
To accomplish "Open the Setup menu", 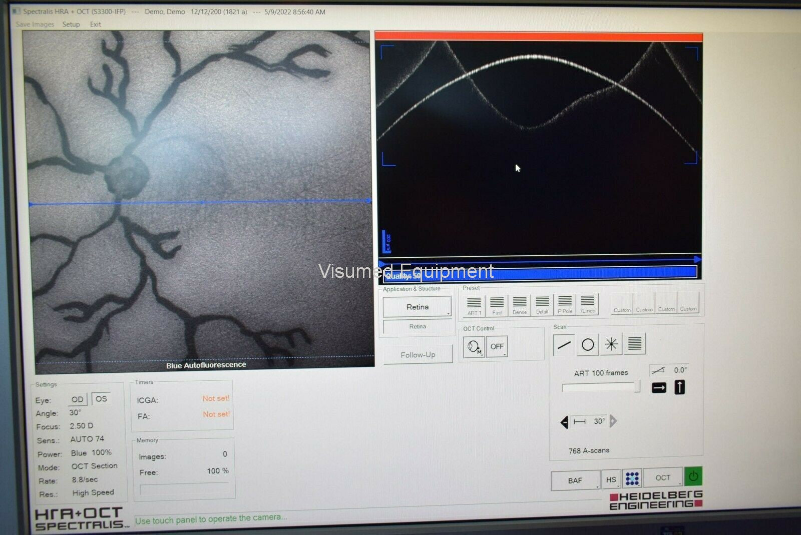I will (x=71, y=24).
